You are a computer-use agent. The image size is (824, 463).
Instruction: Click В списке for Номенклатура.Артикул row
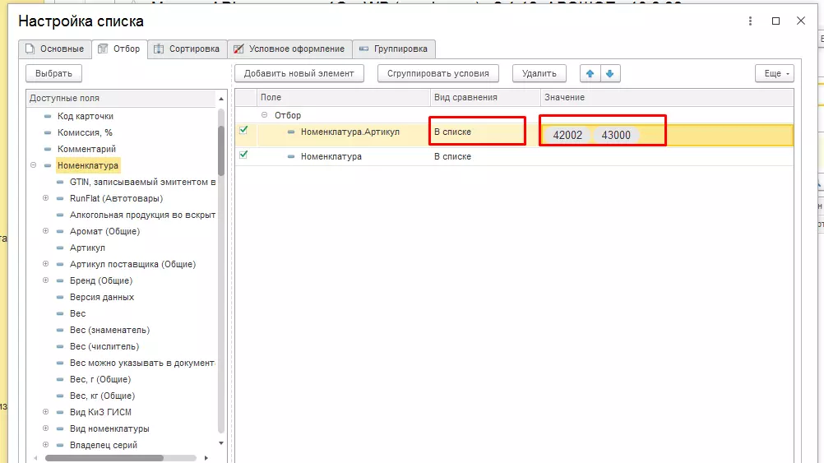(452, 132)
